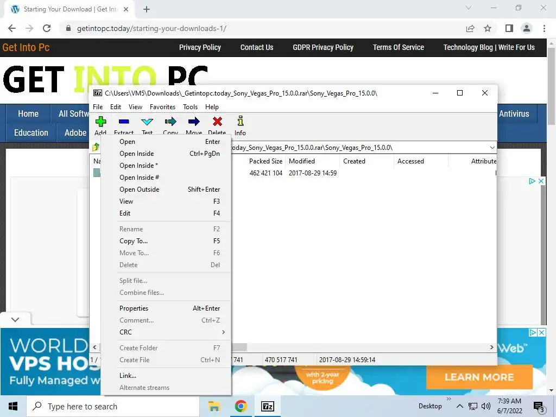Bookmark this page with the star icon
The image size is (556, 417).
tap(488, 28)
